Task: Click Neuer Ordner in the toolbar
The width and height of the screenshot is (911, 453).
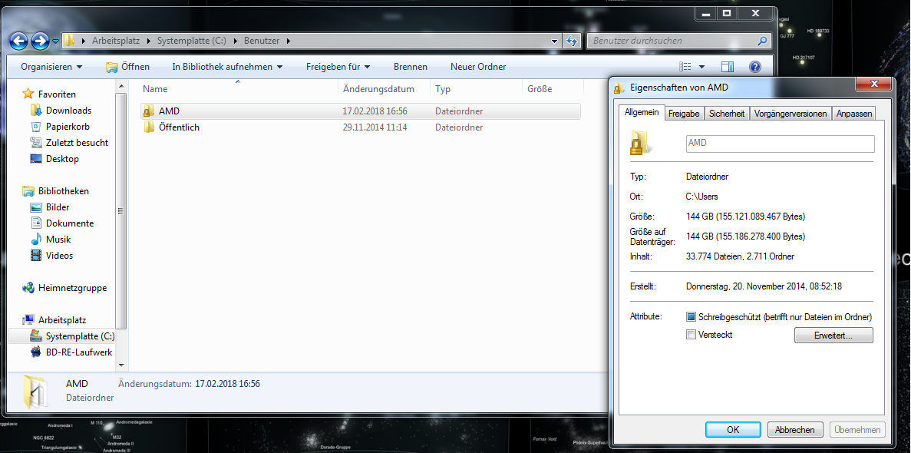Action: 478,67
